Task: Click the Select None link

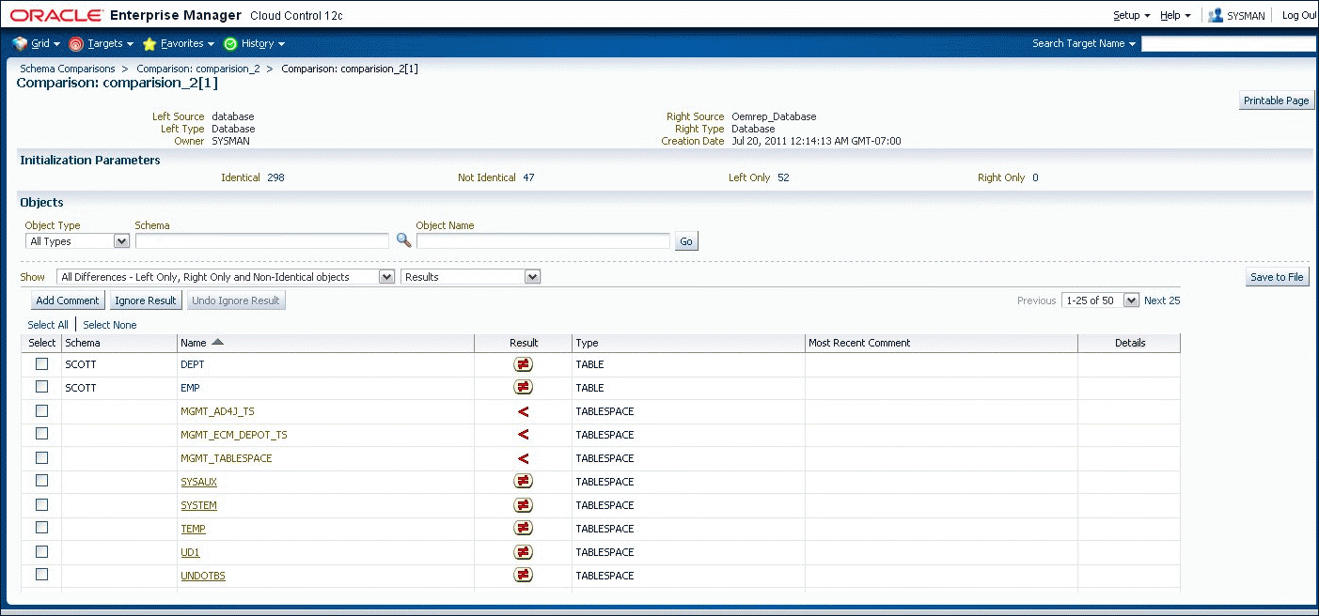Action: pyautogui.click(x=110, y=325)
